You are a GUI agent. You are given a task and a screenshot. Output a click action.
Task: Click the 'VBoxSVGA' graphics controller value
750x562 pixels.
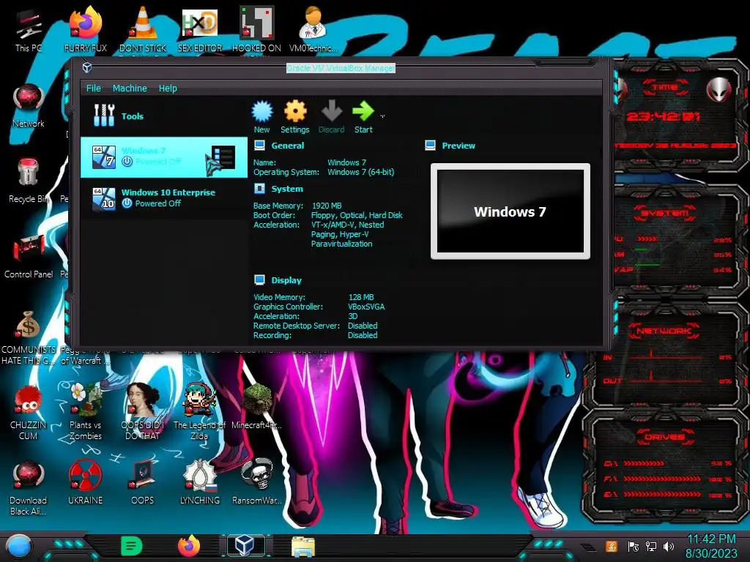366,307
